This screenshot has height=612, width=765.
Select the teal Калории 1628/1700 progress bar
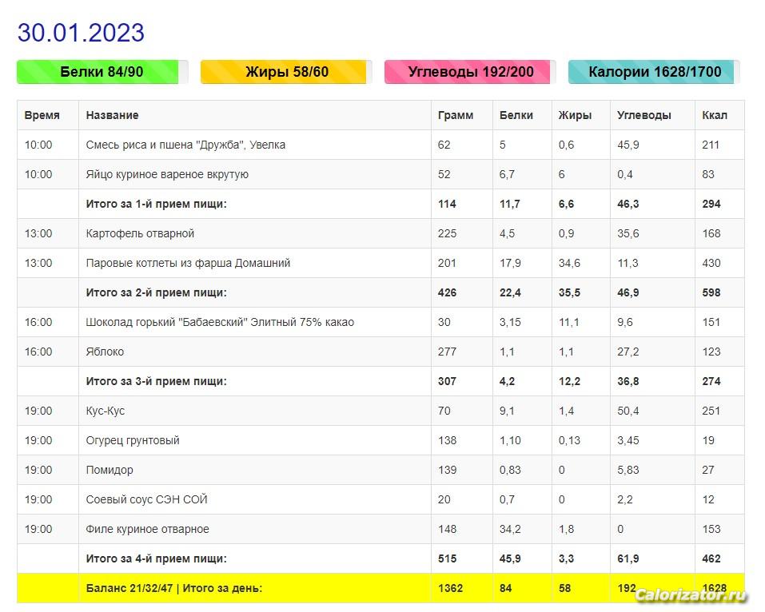[654, 72]
